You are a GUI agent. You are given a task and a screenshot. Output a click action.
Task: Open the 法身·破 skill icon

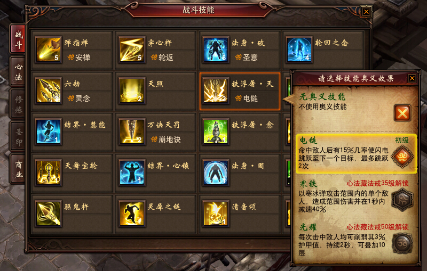click(x=216, y=50)
